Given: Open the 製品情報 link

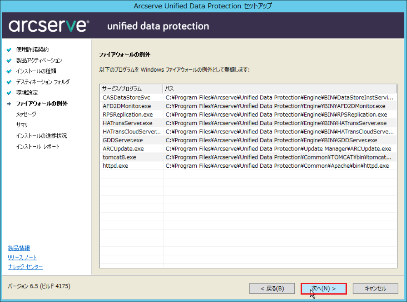Looking at the screenshot, I should pos(19,248).
